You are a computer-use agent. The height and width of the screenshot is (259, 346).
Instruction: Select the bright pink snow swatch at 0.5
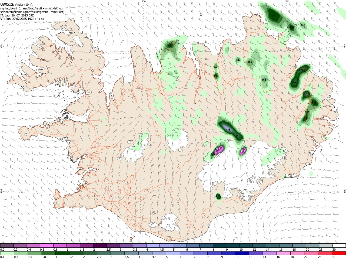[46, 246]
